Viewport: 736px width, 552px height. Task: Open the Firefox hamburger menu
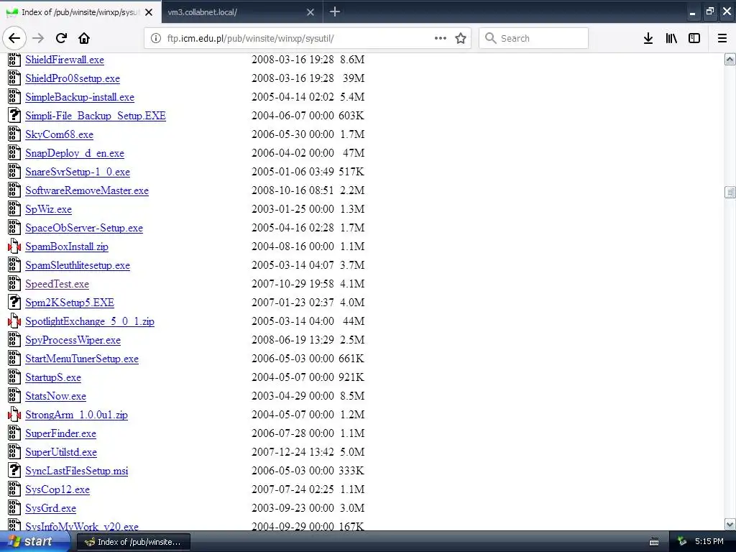pos(722,38)
